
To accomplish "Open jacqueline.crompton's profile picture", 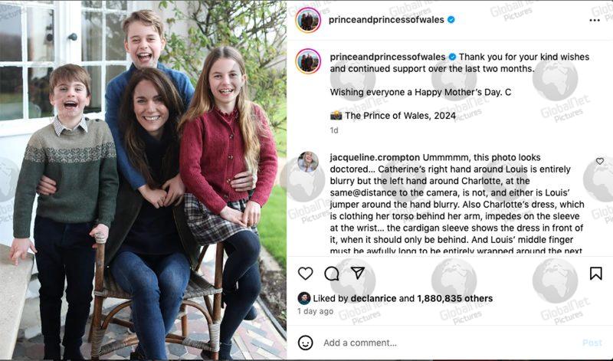I will [308, 162].
